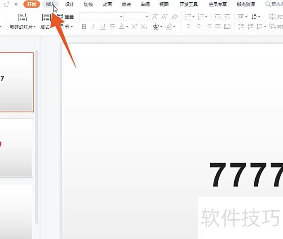Open the 审阅 Review tab
The height and width of the screenshot is (239, 283).
[x=145, y=4]
